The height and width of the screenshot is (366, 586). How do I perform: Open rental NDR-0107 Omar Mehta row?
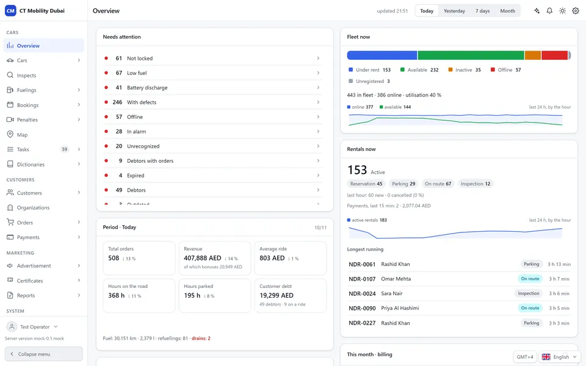click(459, 279)
